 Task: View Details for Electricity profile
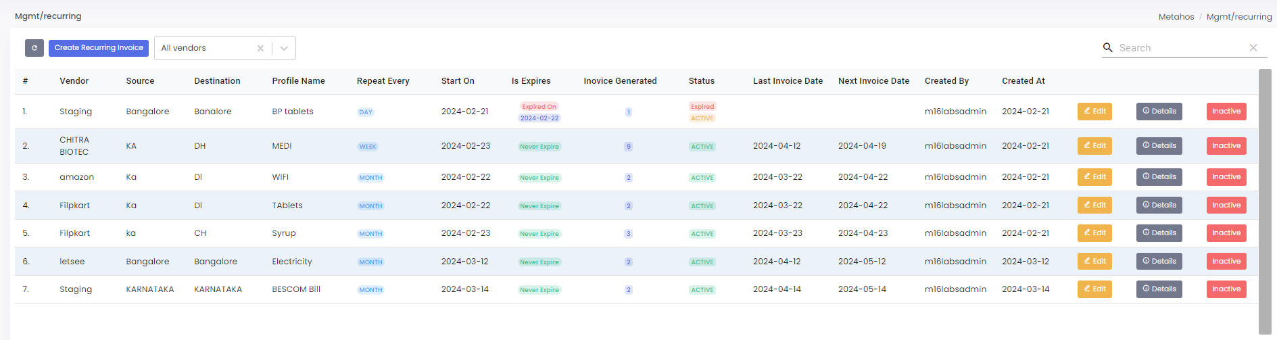tap(1159, 262)
